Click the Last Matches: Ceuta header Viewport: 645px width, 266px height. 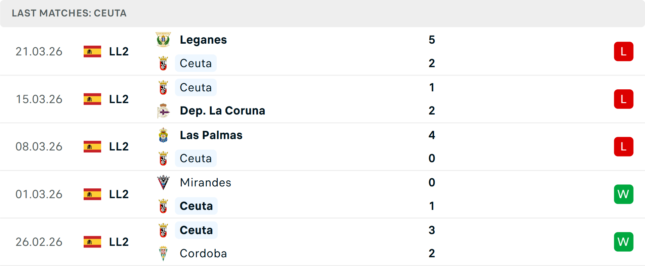69,13
